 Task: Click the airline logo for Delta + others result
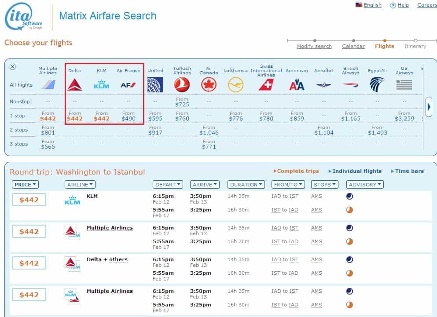click(x=72, y=263)
